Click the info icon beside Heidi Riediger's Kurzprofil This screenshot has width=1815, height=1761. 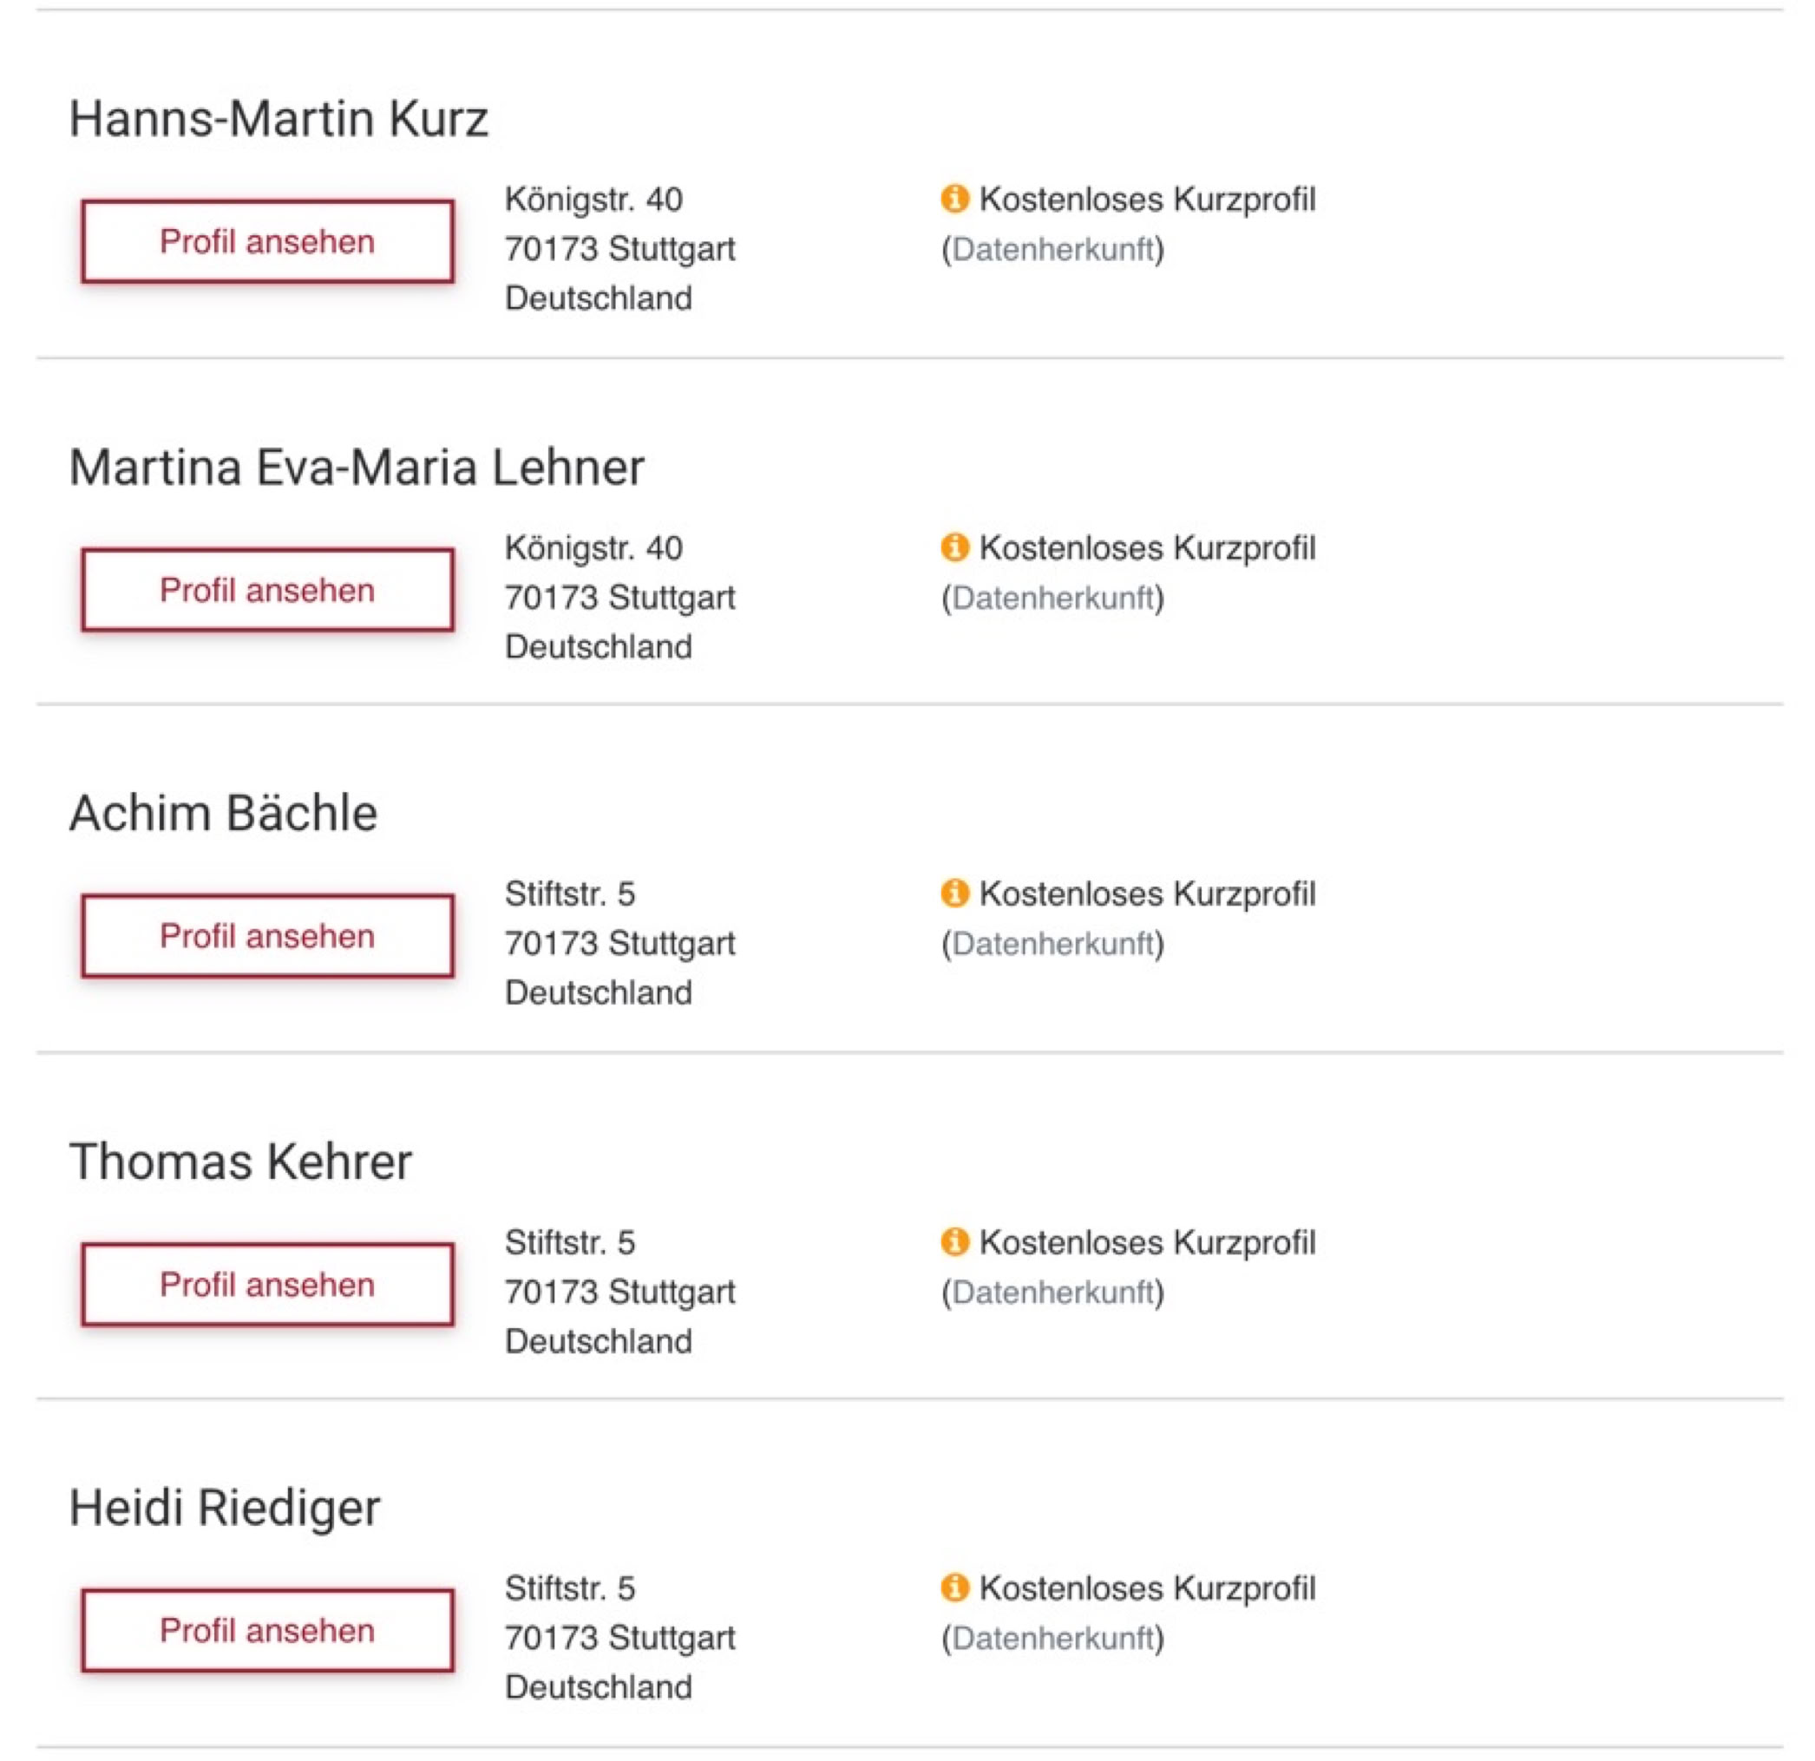[x=953, y=1588]
